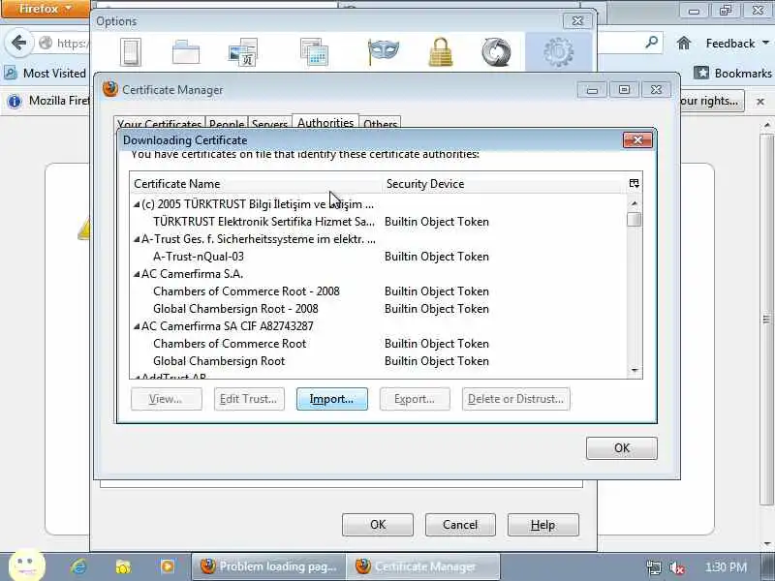Click the Export... button
The height and width of the screenshot is (581, 775).
[415, 399]
